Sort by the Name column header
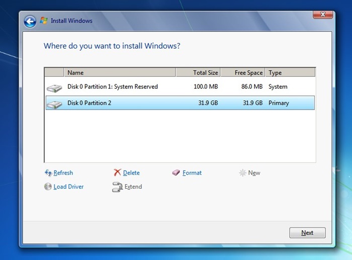The image size is (352, 260). [x=120, y=73]
